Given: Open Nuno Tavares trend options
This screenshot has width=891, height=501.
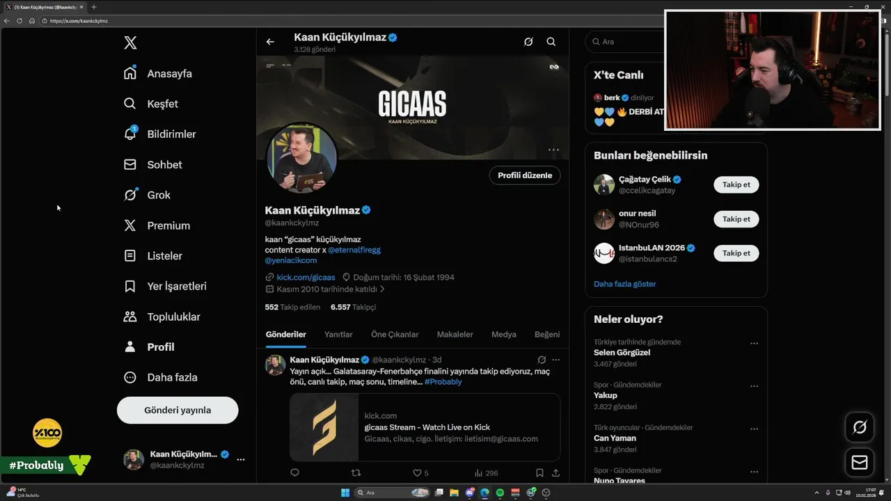Looking at the screenshot, I should click(754, 472).
